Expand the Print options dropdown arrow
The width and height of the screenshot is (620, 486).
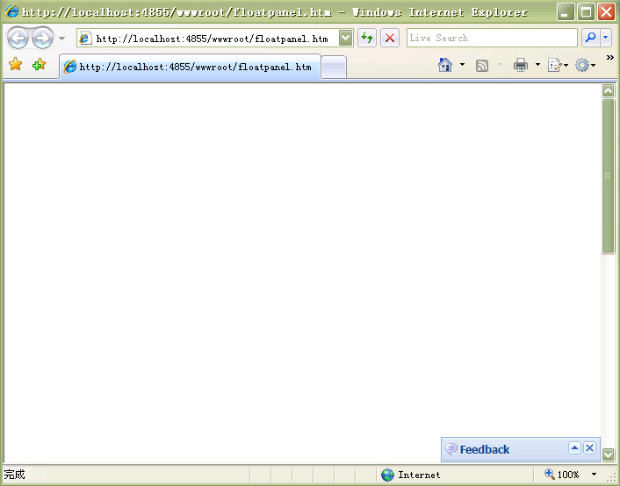[x=537, y=64]
